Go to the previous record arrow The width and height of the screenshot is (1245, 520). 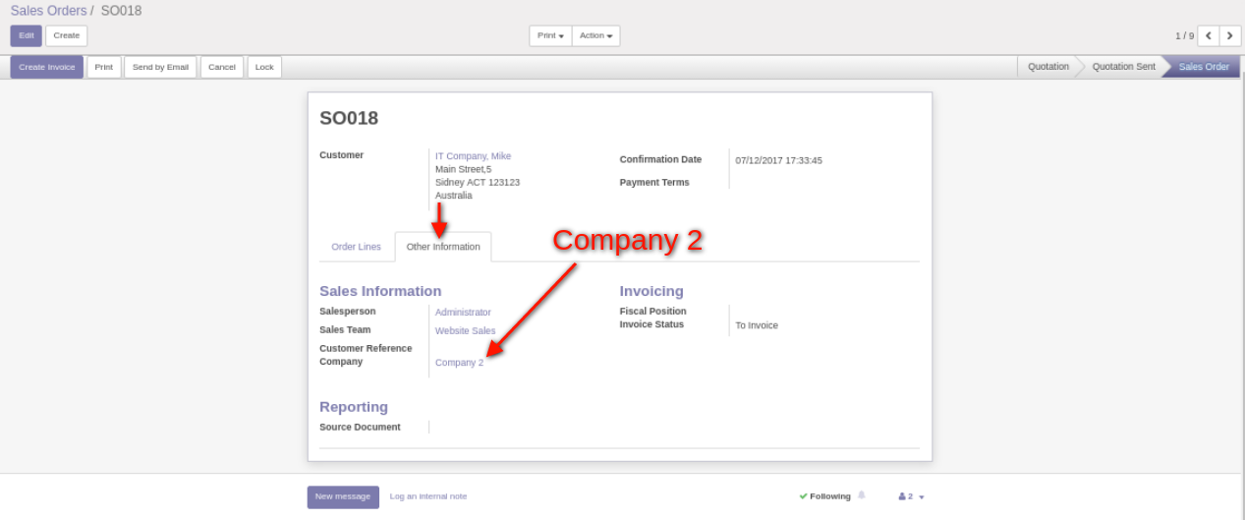point(1208,36)
